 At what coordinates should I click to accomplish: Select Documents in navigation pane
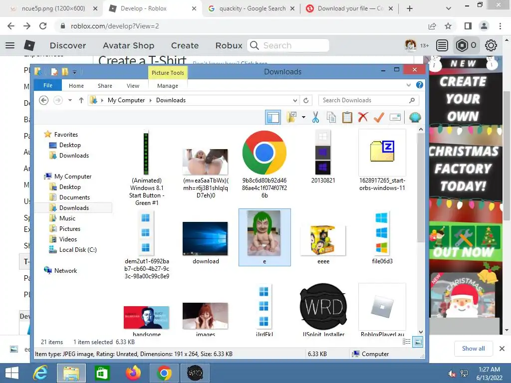(x=74, y=197)
